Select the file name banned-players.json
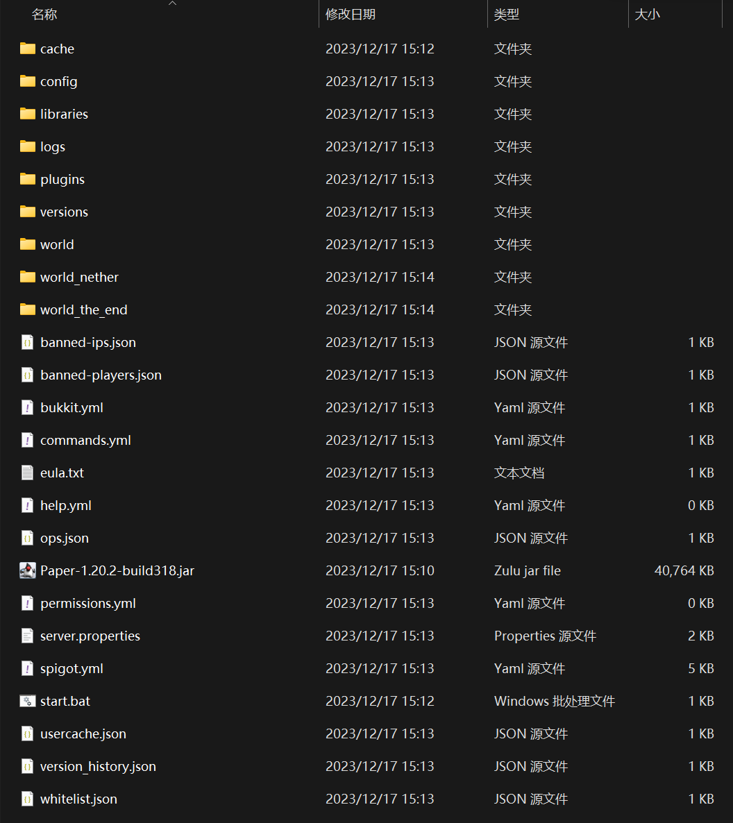733x823 pixels. click(101, 375)
